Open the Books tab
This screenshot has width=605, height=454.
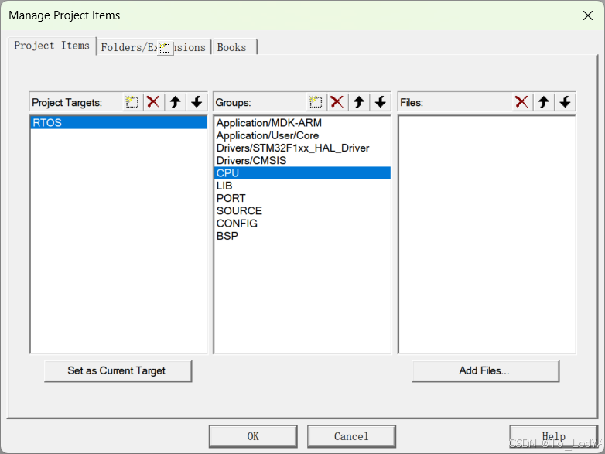click(x=234, y=47)
